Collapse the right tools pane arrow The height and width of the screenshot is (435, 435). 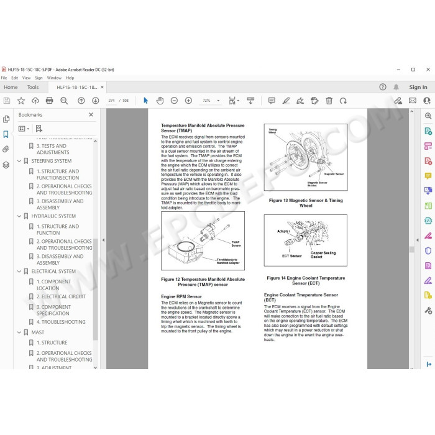[418, 240]
